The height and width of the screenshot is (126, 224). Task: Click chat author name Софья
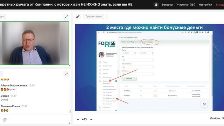tap(5, 96)
